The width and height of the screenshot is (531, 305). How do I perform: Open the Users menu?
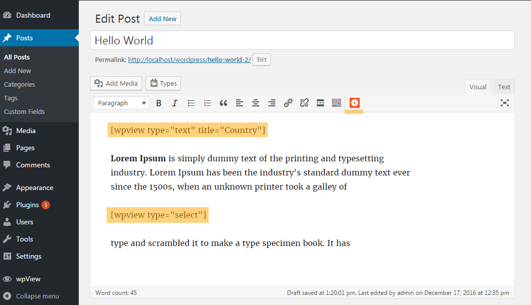coord(39,222)
